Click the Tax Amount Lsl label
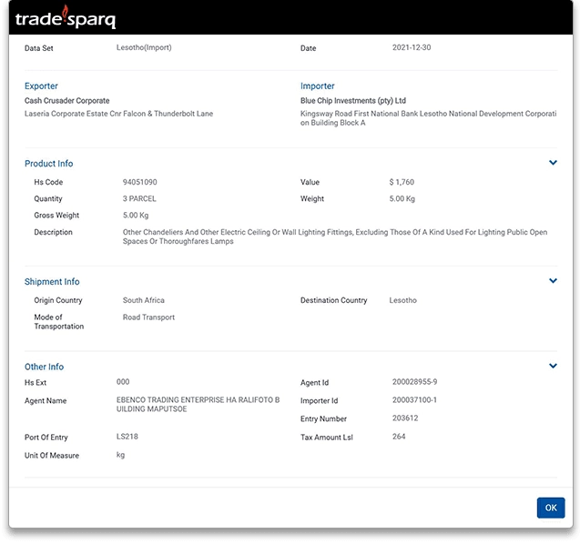The height and width of the screenshot is (554, 580). tap(327, 438)
